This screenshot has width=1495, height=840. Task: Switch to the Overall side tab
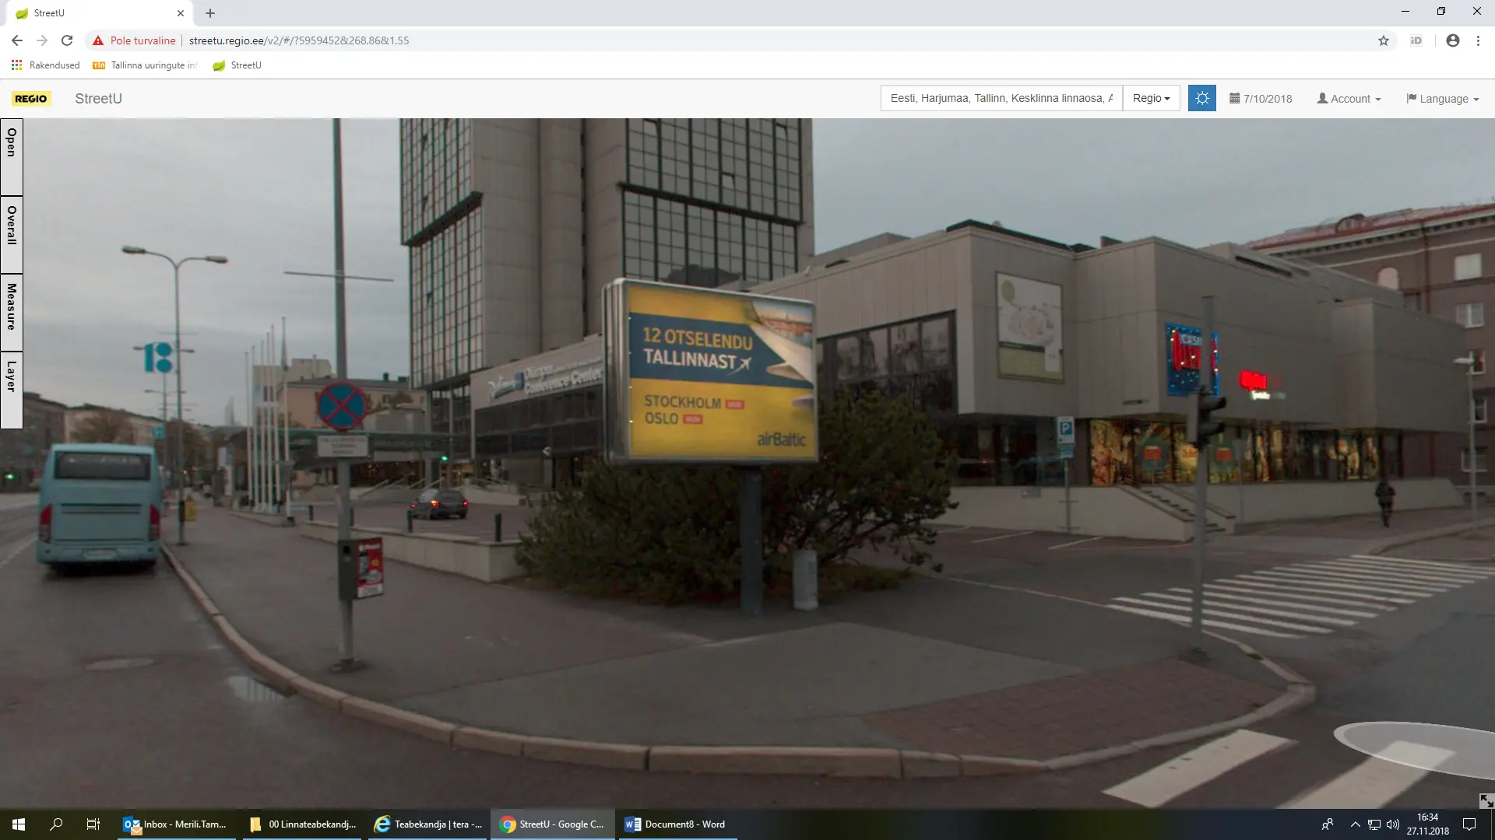click(x=12, y=233)
